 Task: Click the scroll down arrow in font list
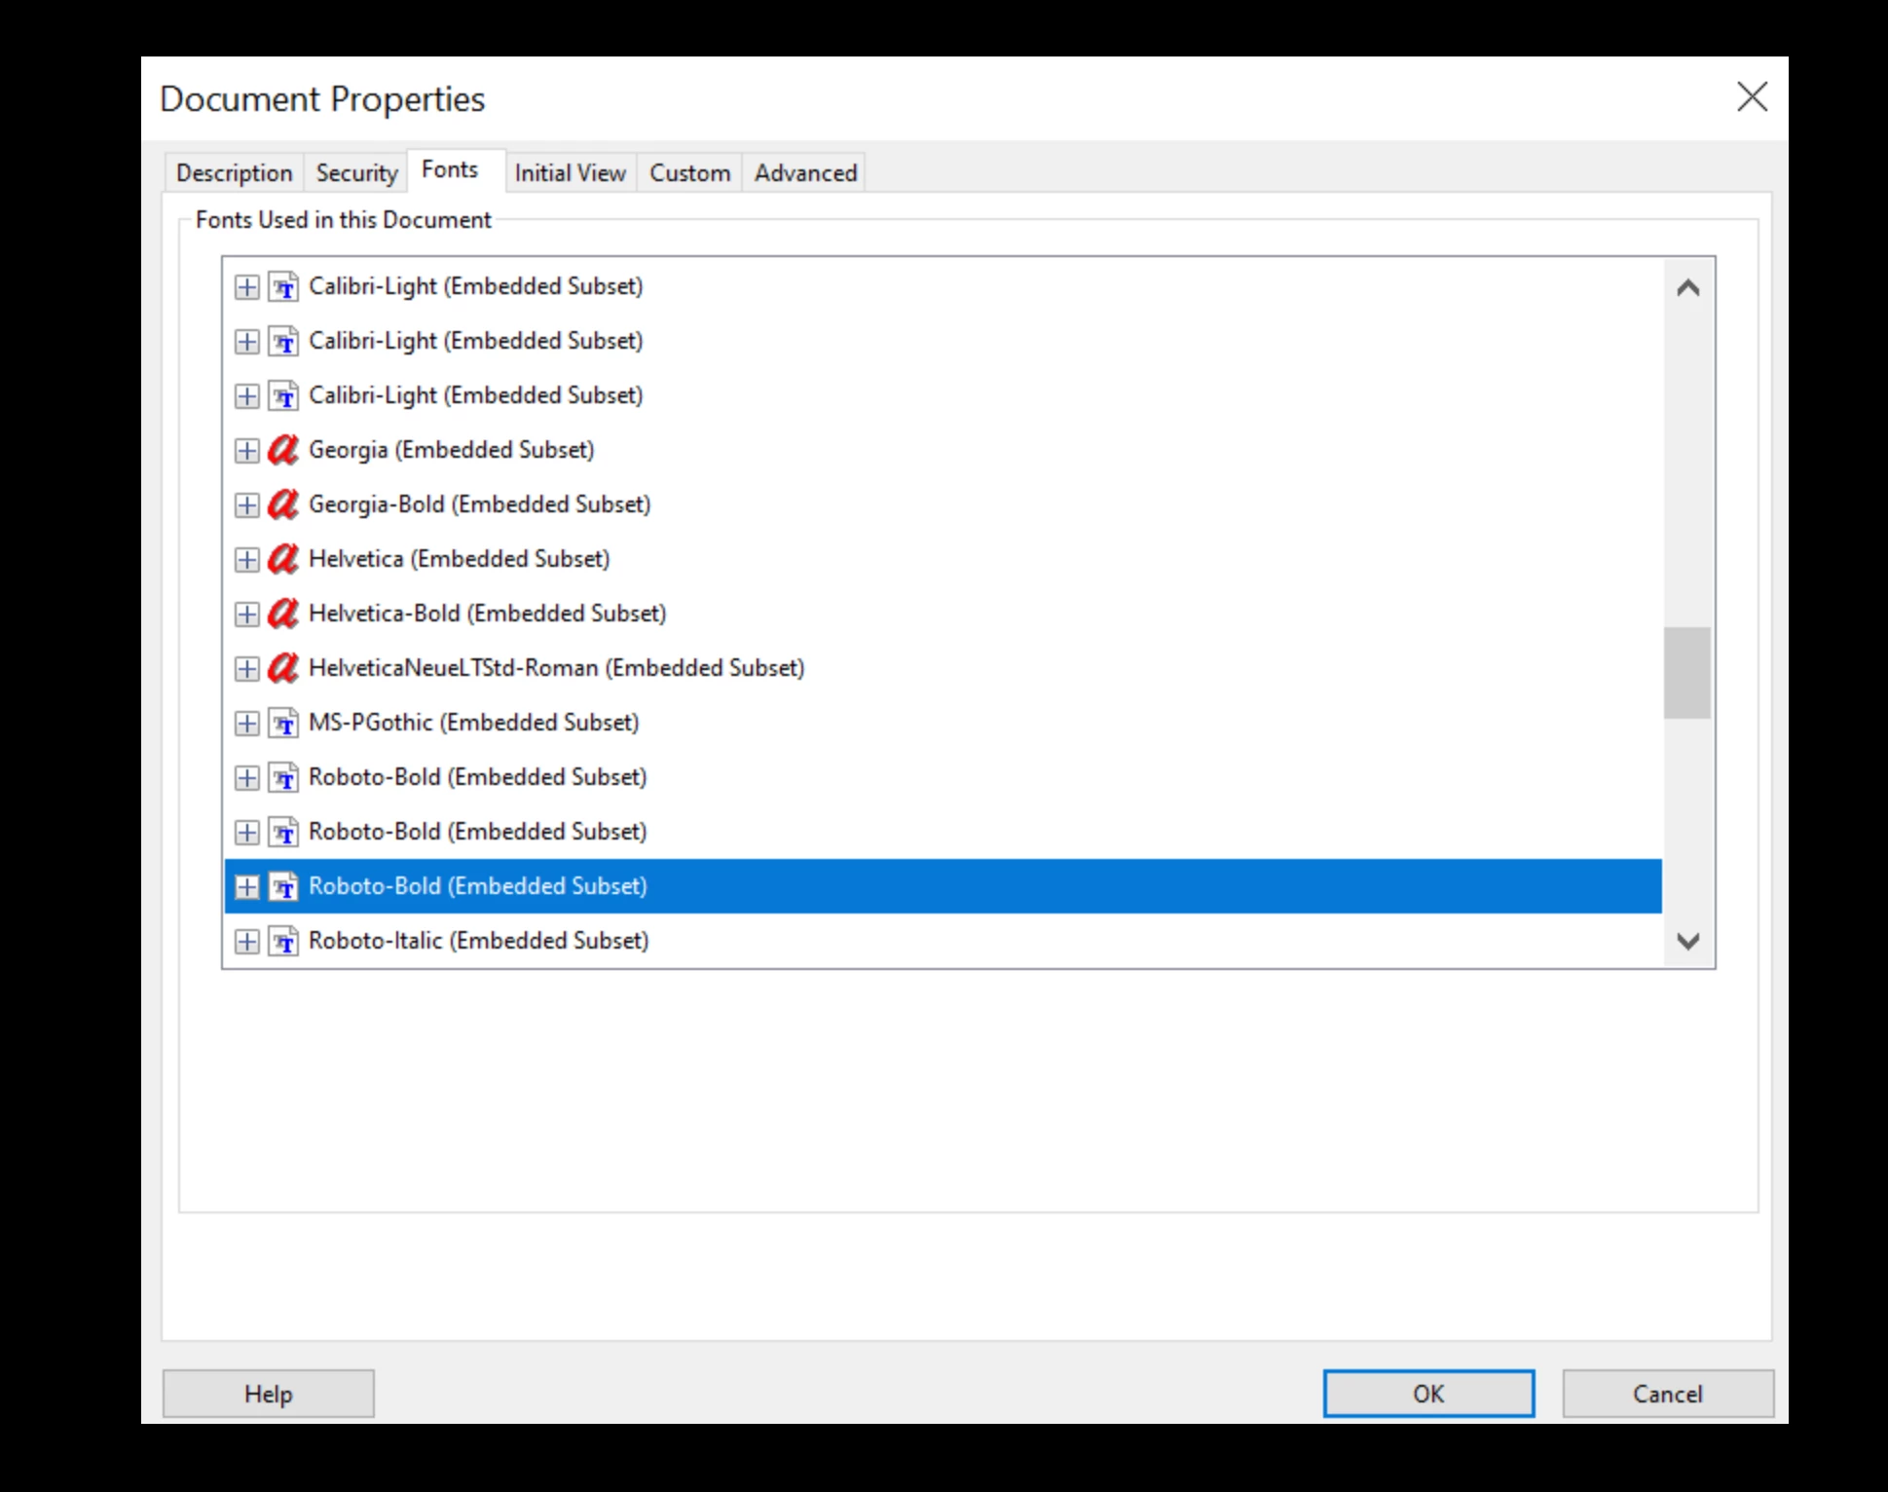(x=1687, y=941)
